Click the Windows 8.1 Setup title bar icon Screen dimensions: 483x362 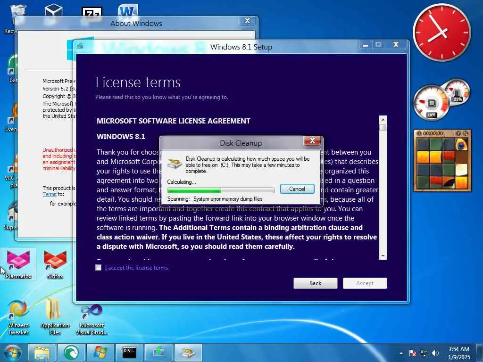pos(80,46)
